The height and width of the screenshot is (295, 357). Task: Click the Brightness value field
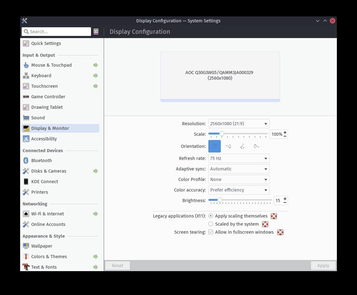click(278, 200)
